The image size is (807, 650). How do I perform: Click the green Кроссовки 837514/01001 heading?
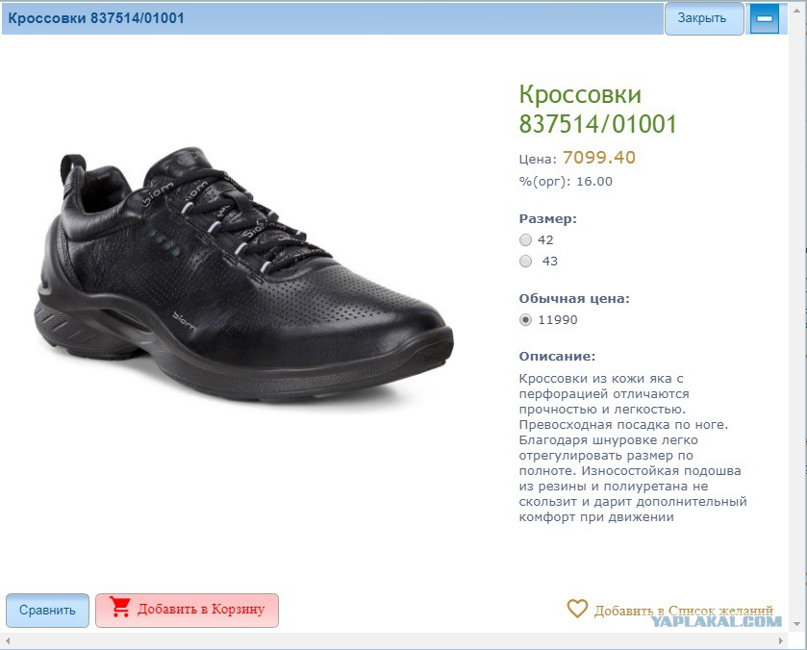tap(597, 109)
